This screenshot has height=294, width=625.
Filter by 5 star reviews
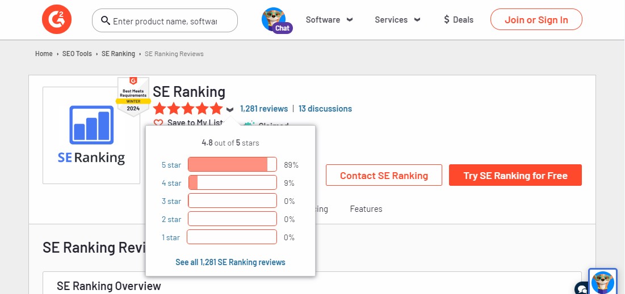[x=171, y=165]
